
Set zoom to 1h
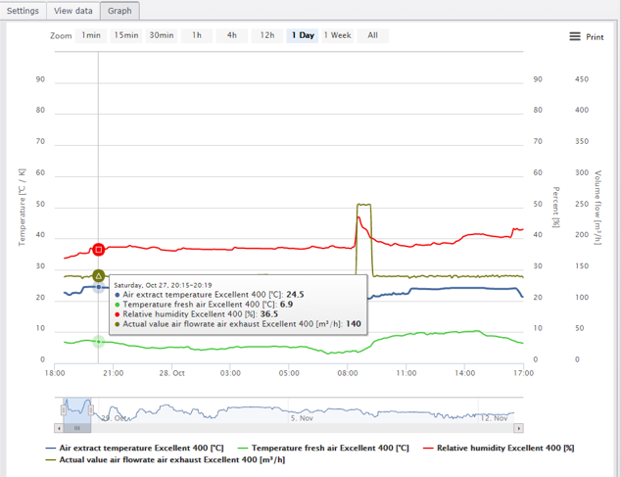(x=197, y=35)
